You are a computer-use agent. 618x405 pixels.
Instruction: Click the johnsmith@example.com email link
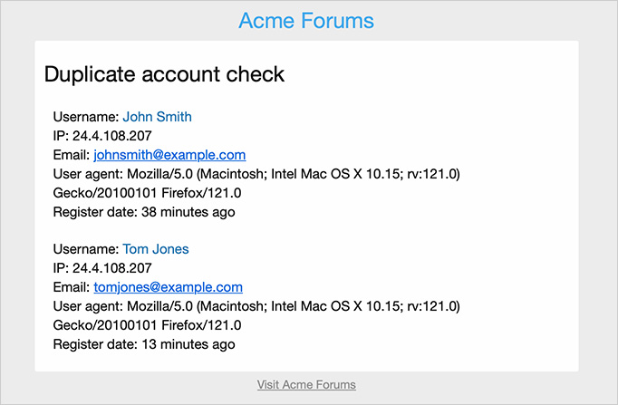169,155
